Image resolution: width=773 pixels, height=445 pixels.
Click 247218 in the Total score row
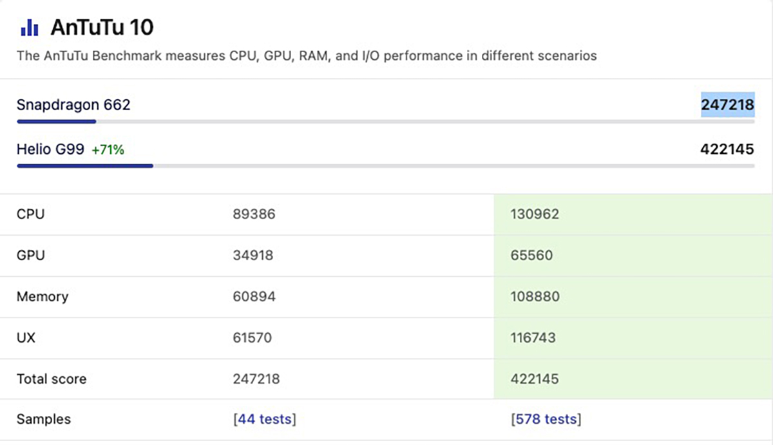tap(256, 379)
